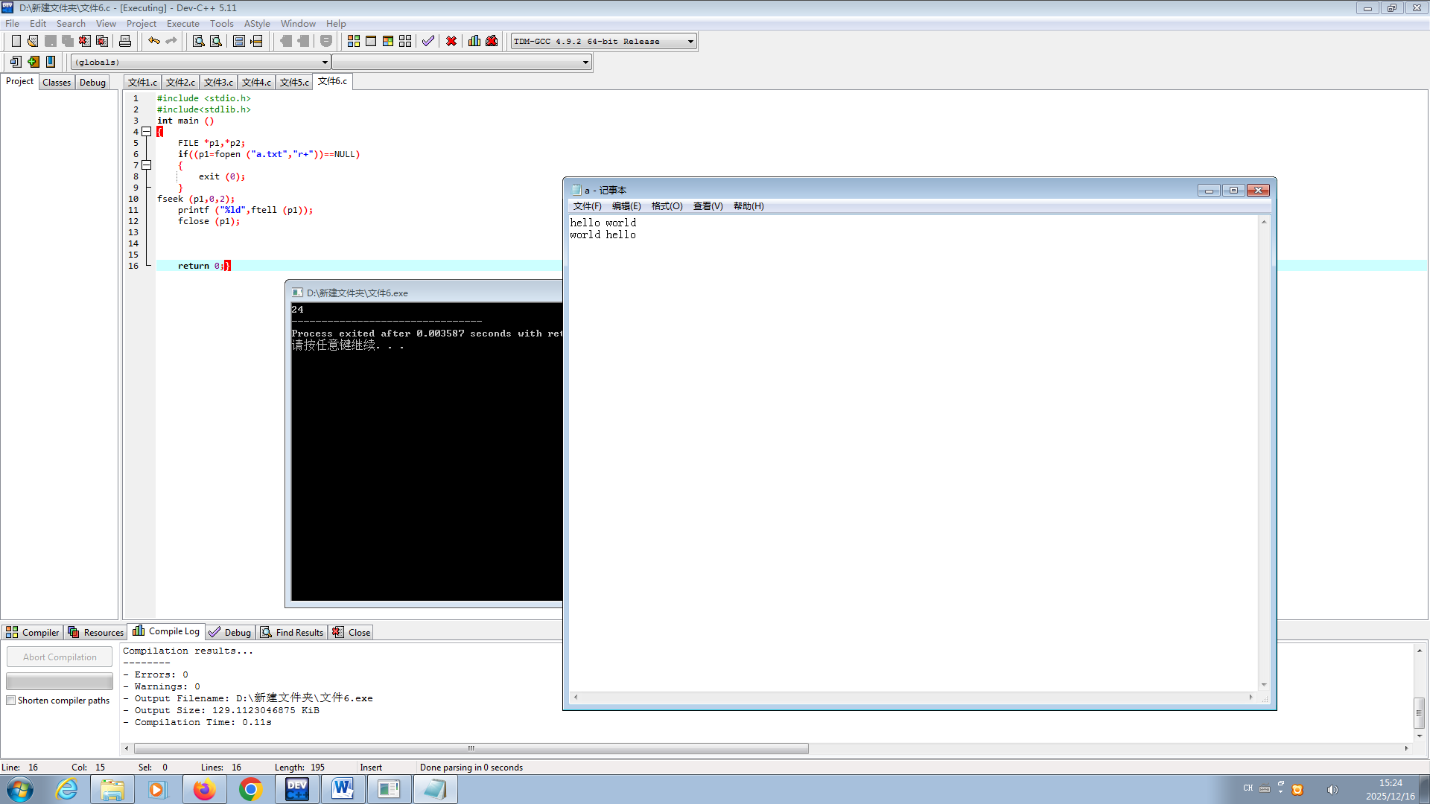Click the red X stop execution icon
1430x804 pixels.
tap(451, 41)
